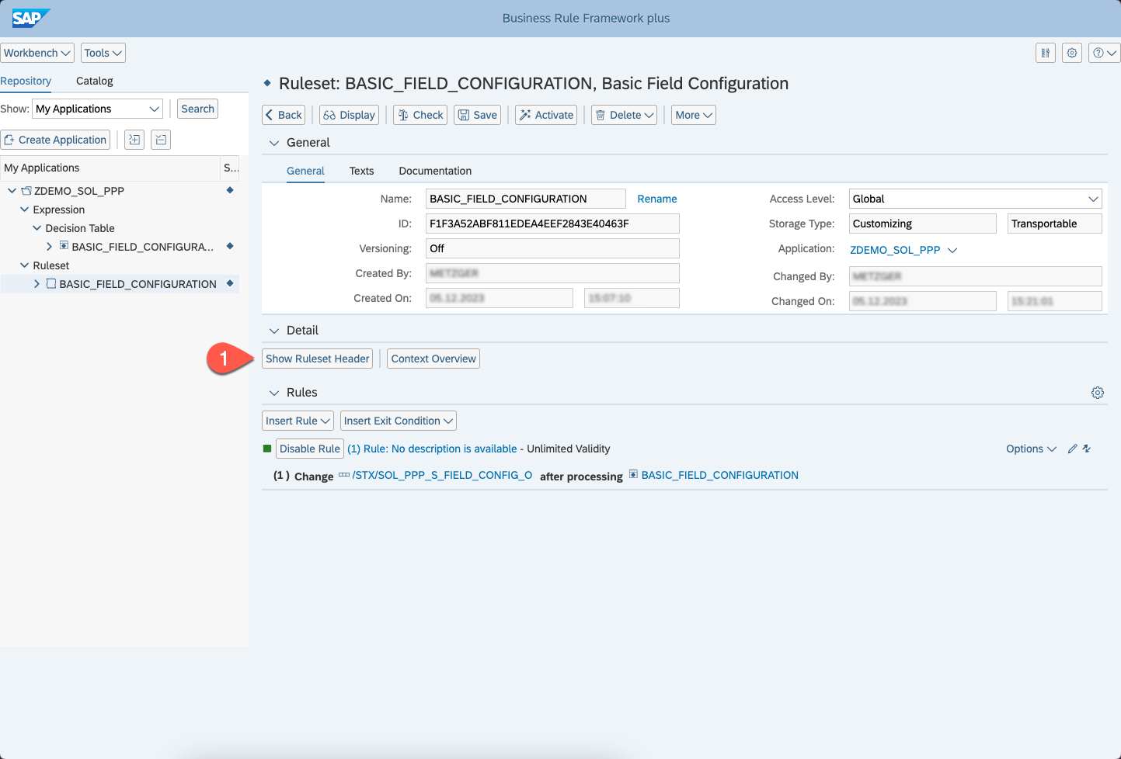Activate the ruleset with Activate button
Screen dimensions: 1121x759
pyautogui.click(x=546, y=115)
